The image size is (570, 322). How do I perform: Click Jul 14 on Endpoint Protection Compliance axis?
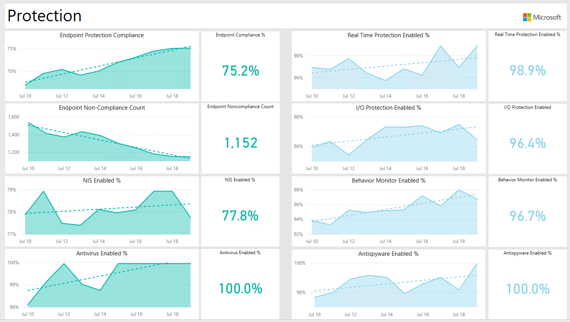(99, 96)
